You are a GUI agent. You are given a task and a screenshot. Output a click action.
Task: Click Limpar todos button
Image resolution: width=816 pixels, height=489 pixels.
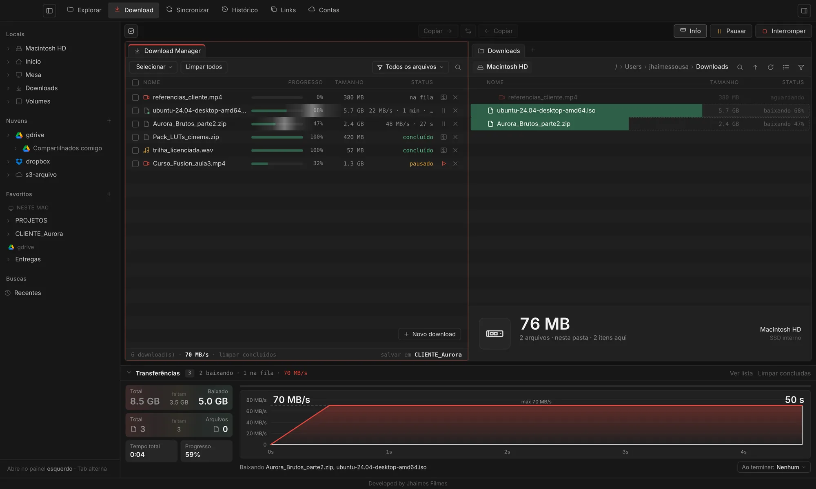pos(204,67)
